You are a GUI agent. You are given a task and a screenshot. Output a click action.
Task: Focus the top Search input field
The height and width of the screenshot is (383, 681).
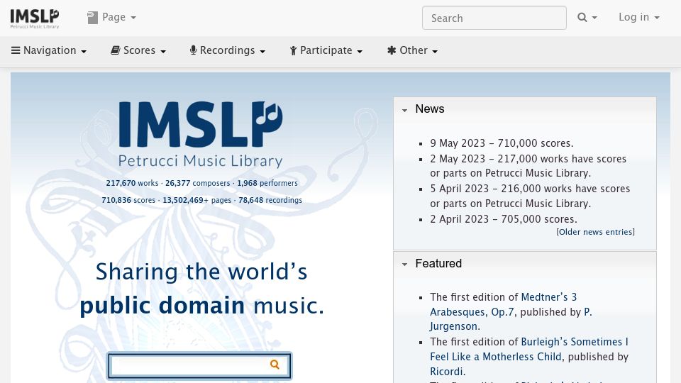tap(494, 18)
